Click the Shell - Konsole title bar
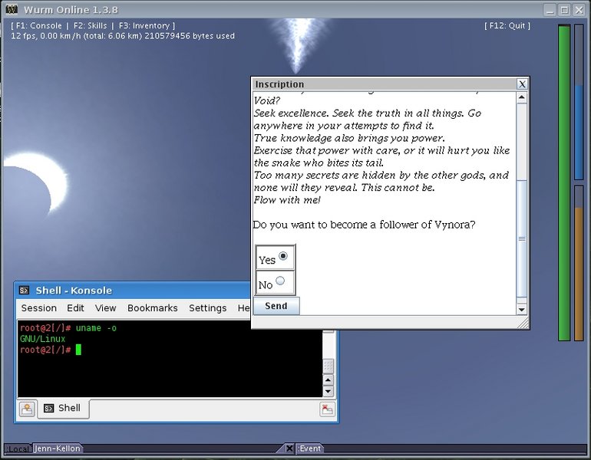Screen dimensions: 591x460 (x=134, y=291)
